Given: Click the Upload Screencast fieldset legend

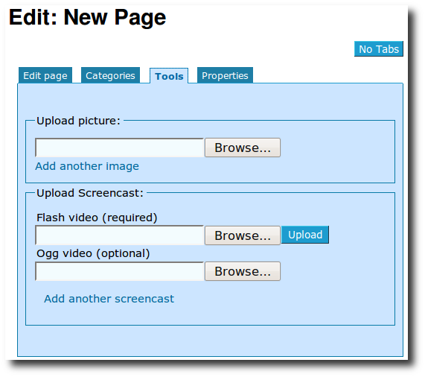Looking at the screenshot, I should pos(90,193).
